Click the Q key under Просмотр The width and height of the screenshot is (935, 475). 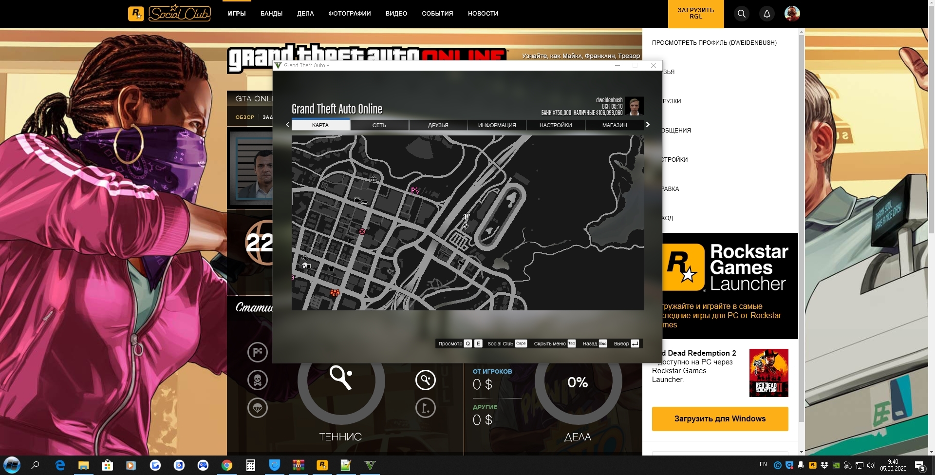pos(468,343)
